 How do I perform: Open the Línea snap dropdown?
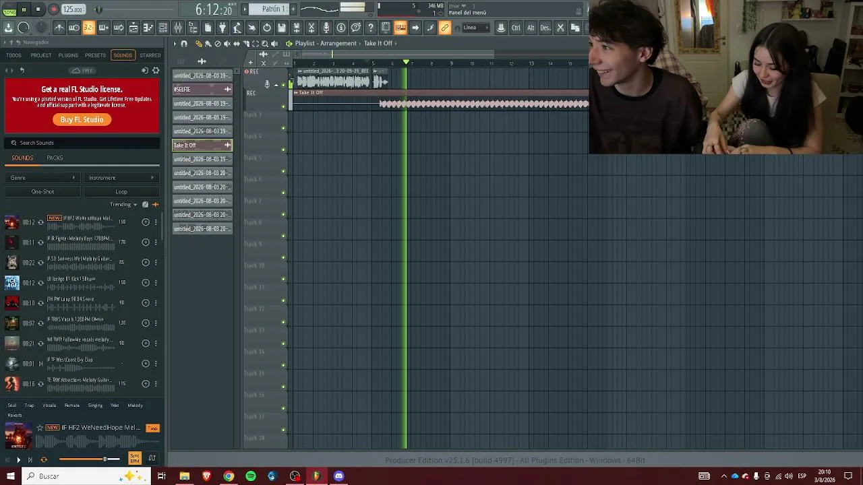[476, 28]
